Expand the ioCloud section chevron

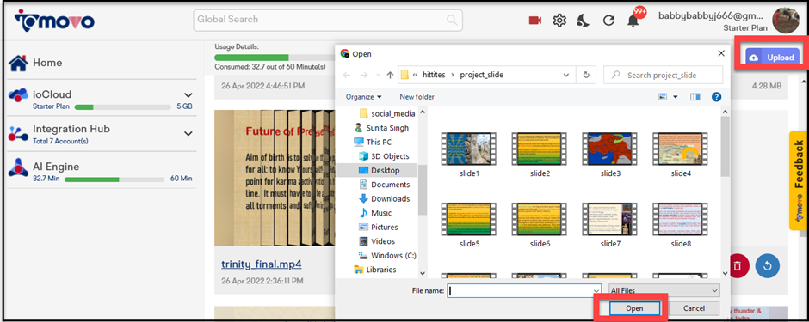[188, 95]
